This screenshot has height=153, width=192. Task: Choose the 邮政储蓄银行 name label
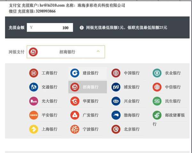click(175, 115)
